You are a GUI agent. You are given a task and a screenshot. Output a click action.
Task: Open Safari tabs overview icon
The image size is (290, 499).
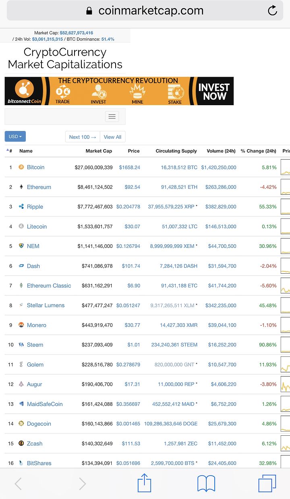(x=267, y=483)
